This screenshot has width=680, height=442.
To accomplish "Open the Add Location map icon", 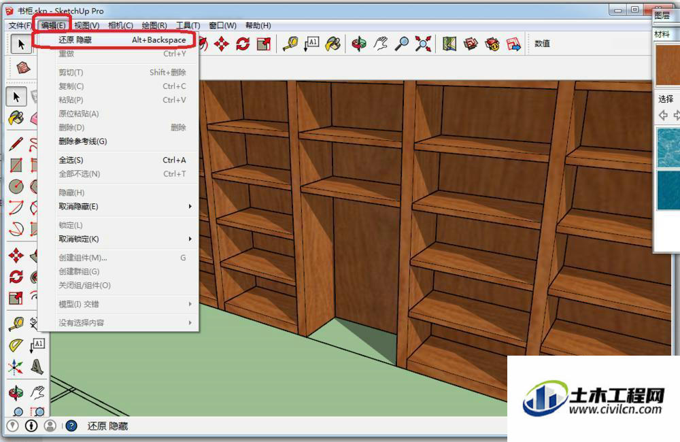I will pyautogui.click(x=449, y=44).
